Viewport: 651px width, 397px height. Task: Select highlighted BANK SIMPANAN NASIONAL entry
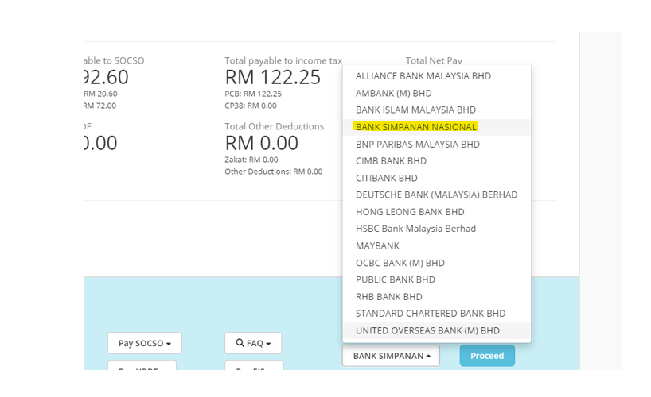click(436, 127)
